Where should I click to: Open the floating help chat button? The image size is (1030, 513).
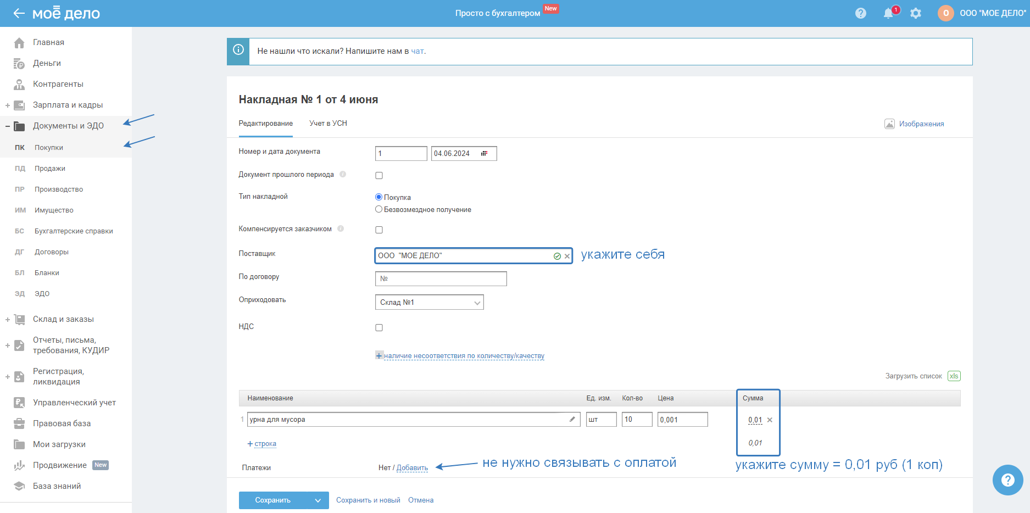point(1007,480)
